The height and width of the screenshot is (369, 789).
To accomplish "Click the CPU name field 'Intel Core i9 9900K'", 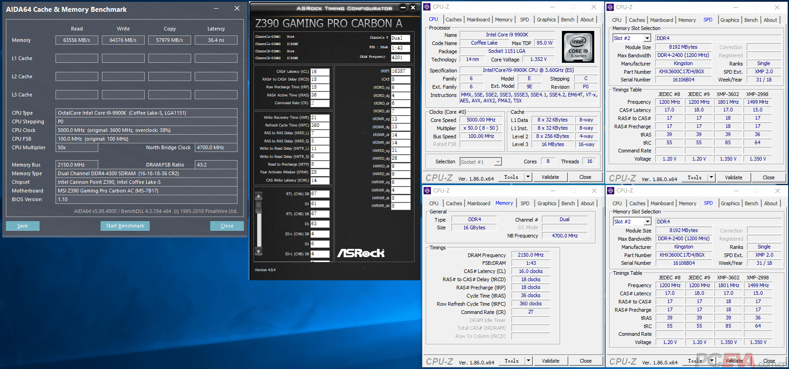I will coord(507,35).
